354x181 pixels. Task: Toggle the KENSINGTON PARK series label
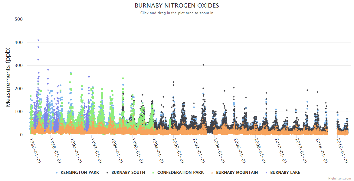click(x=80, y=173)
